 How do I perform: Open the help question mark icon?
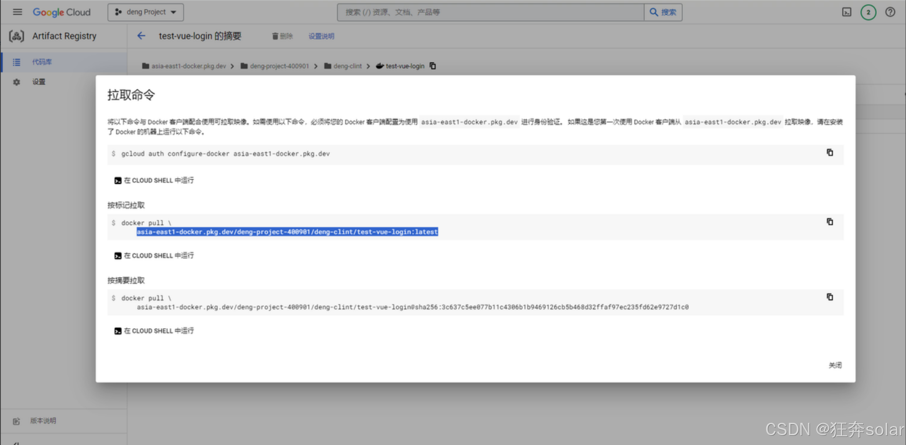pos(890,12)
